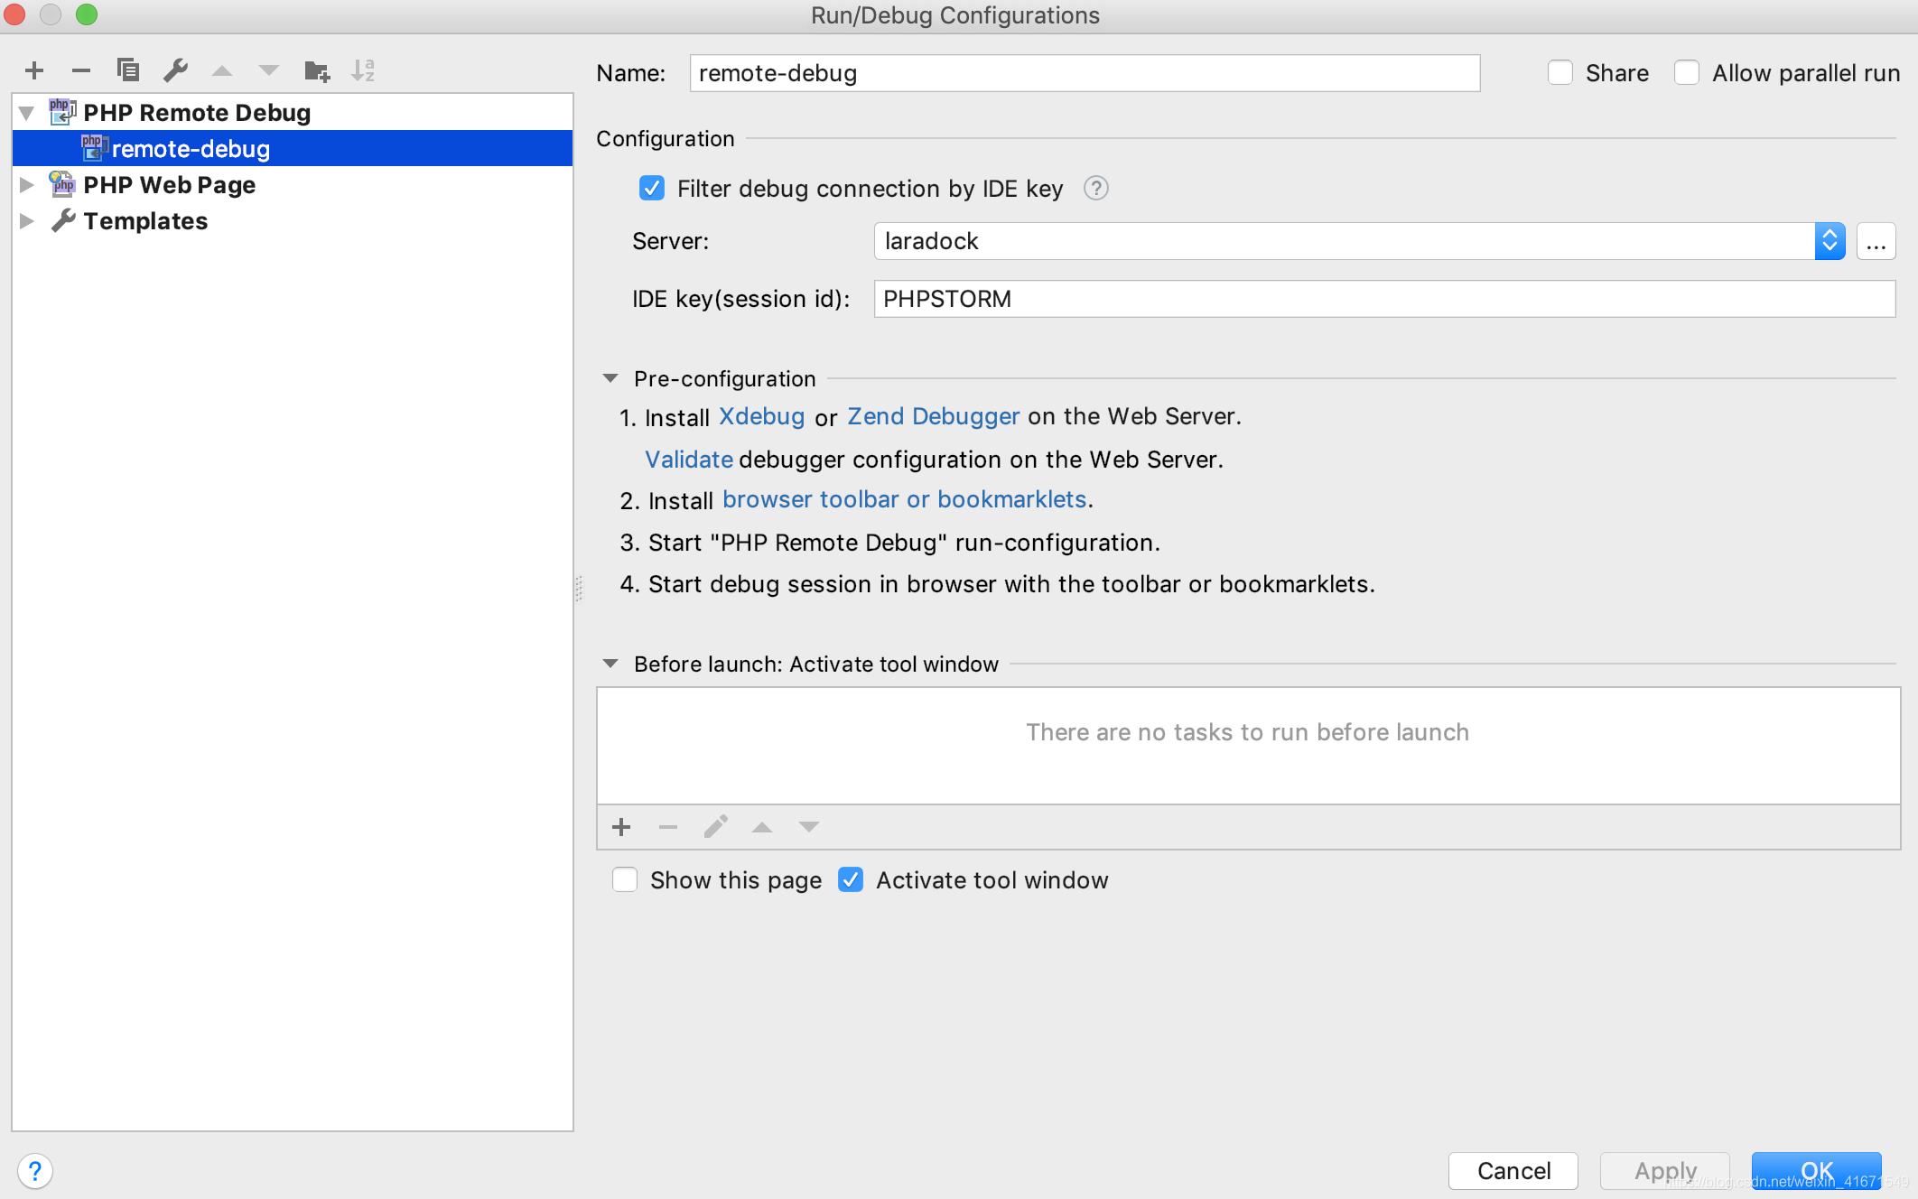
Task: Open dialog help question mark button
Action: click(34, 1171)
